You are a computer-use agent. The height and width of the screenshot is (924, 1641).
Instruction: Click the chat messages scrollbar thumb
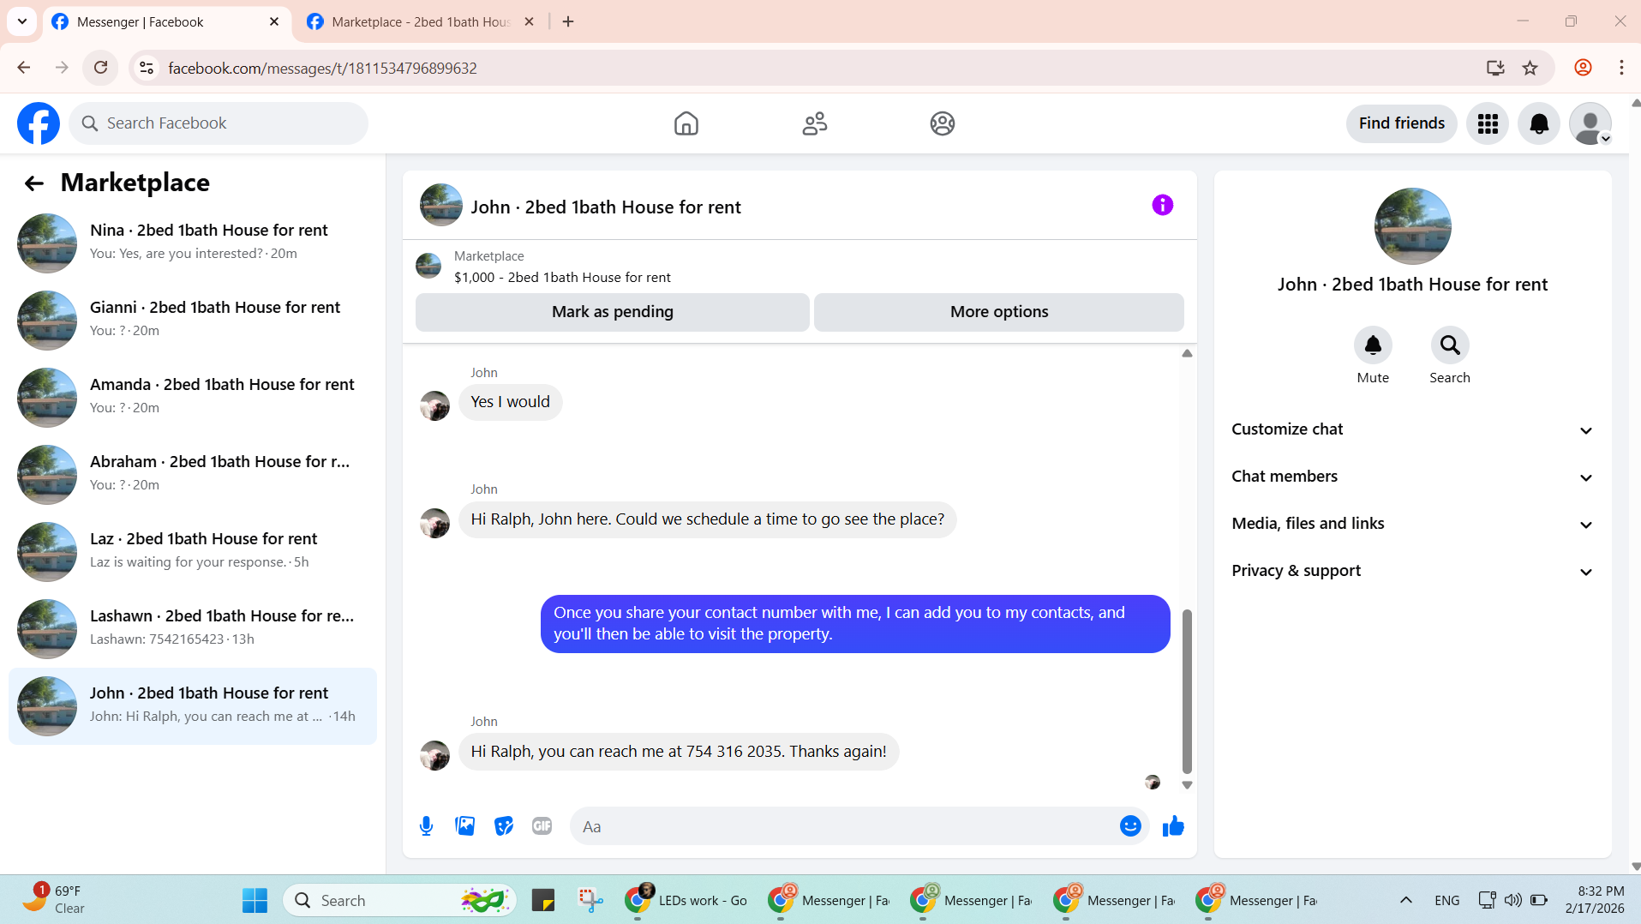(1187, 691)
